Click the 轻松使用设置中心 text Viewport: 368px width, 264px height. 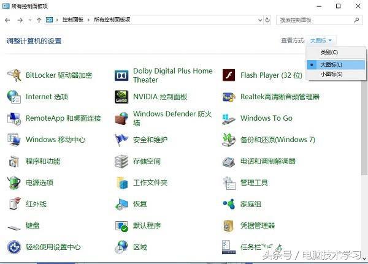click(x=53, y=247)
